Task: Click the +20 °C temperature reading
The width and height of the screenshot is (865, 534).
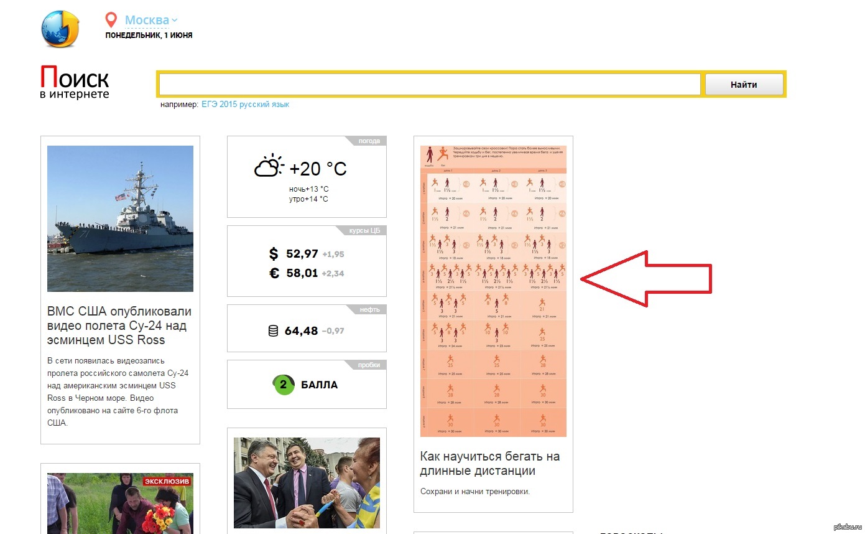Action: click(318, 169)
